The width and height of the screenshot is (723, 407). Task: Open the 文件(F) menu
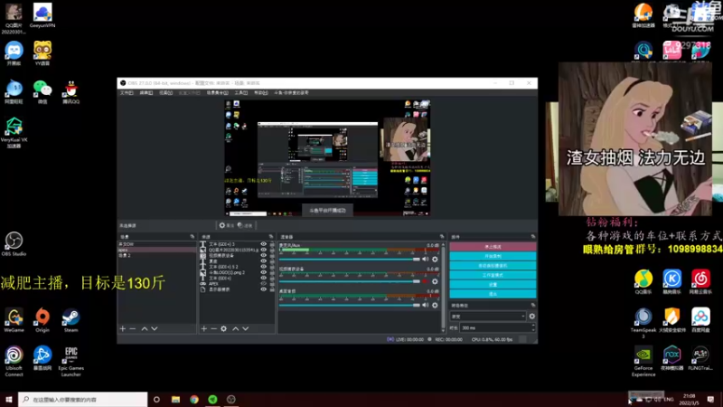pyautogui.click(x=127, y=93)
